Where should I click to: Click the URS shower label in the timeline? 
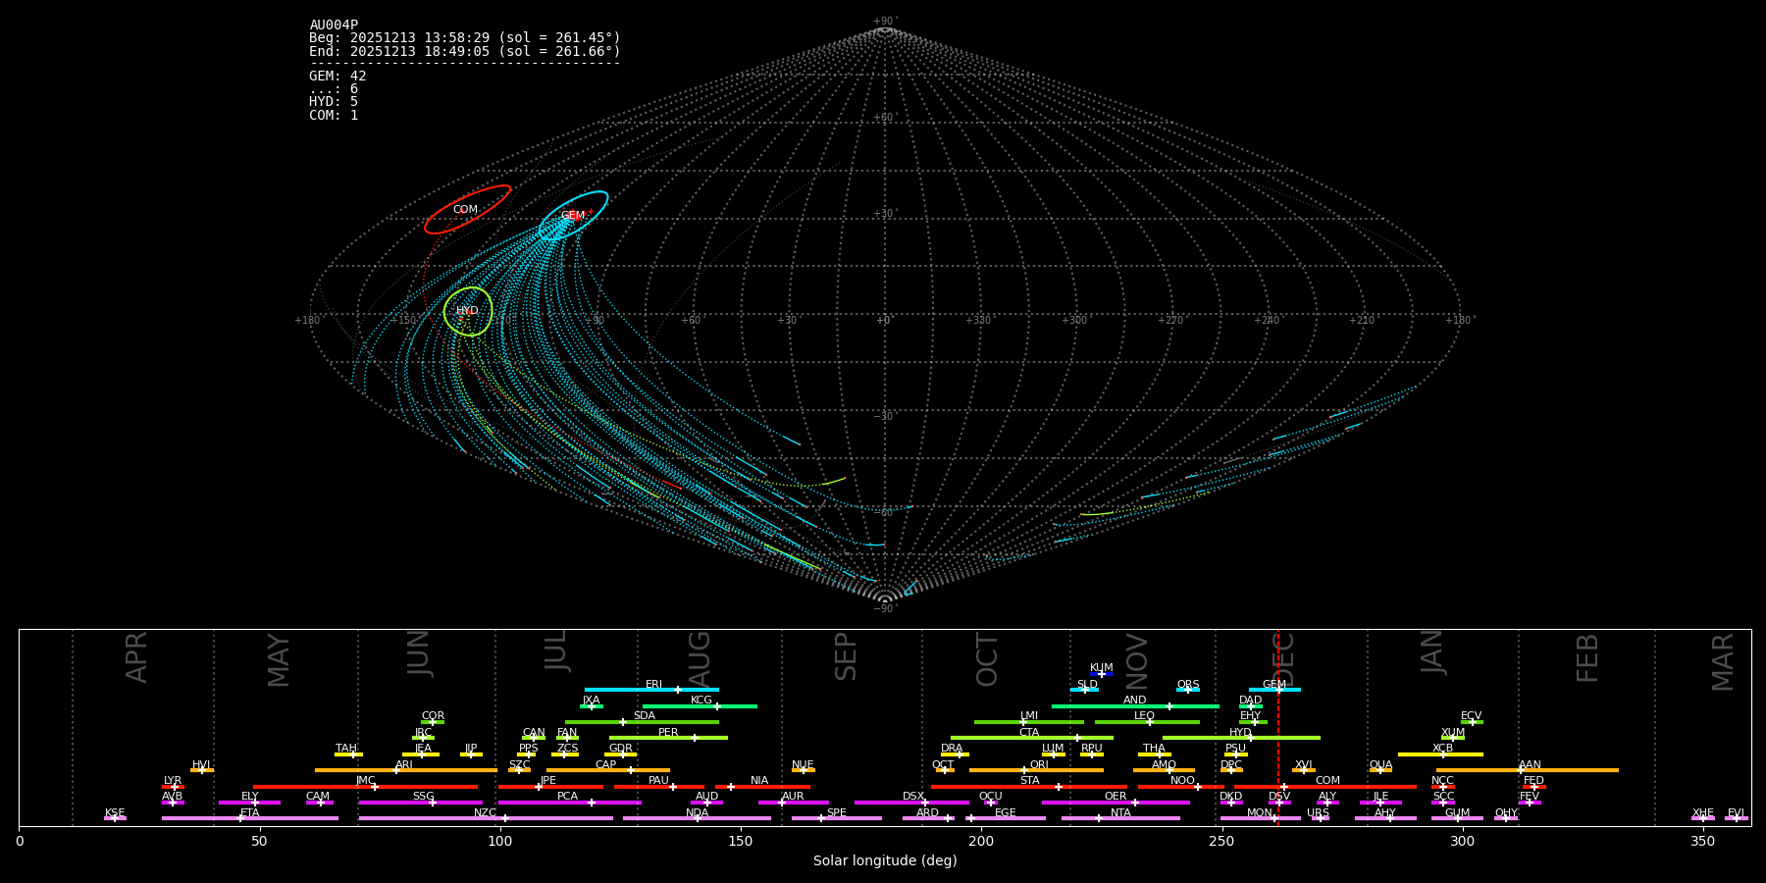[1319, 813]
